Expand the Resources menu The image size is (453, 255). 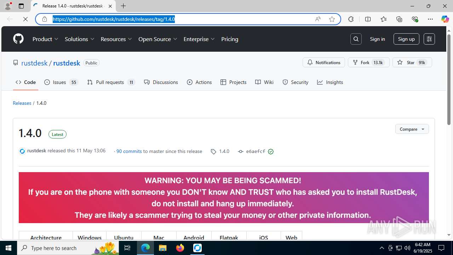click(116, 39)
